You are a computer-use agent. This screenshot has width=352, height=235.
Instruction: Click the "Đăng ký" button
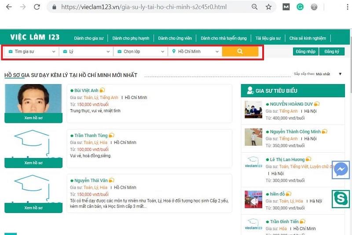tap(331, 51)
